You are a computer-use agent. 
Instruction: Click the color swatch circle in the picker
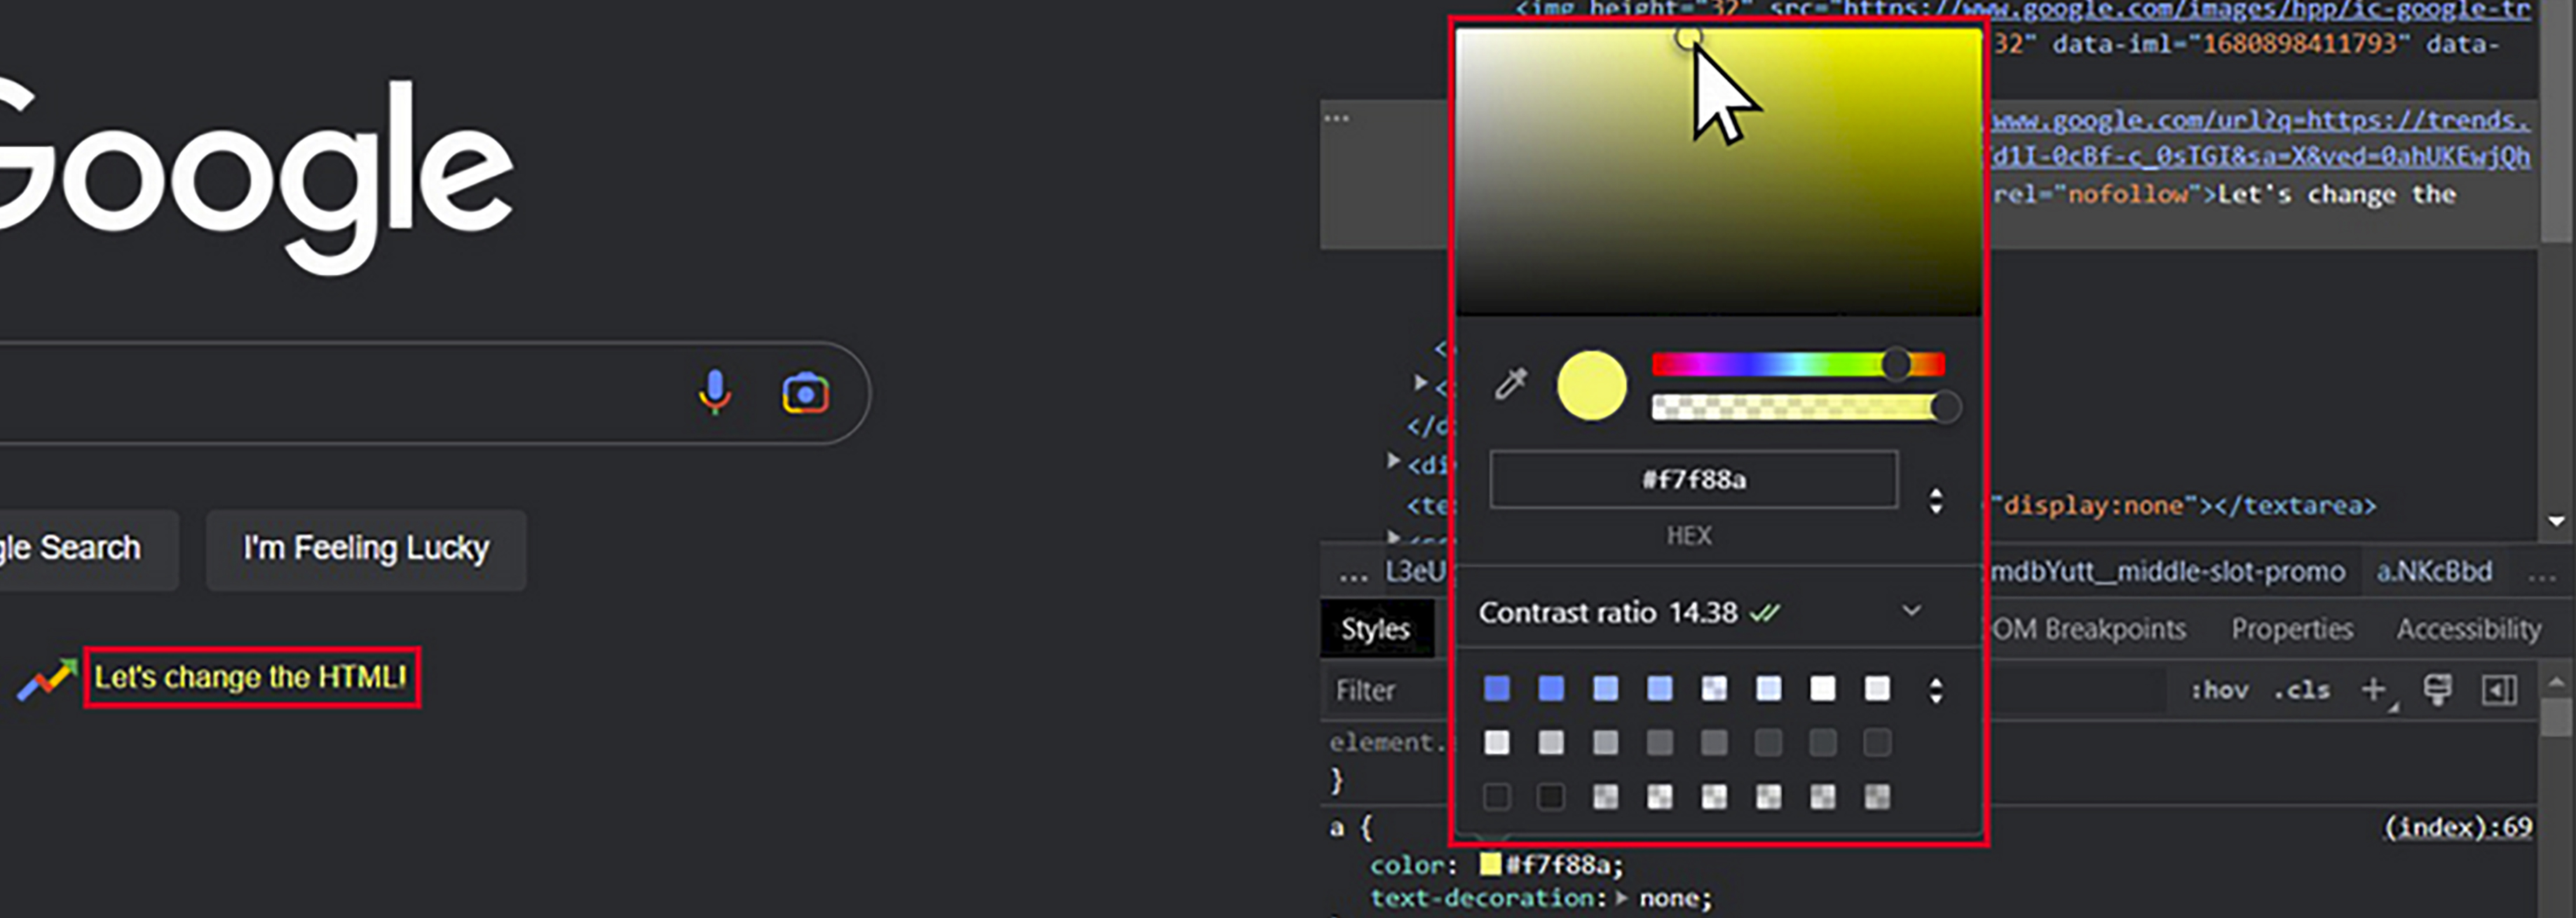pos(1592,388)
